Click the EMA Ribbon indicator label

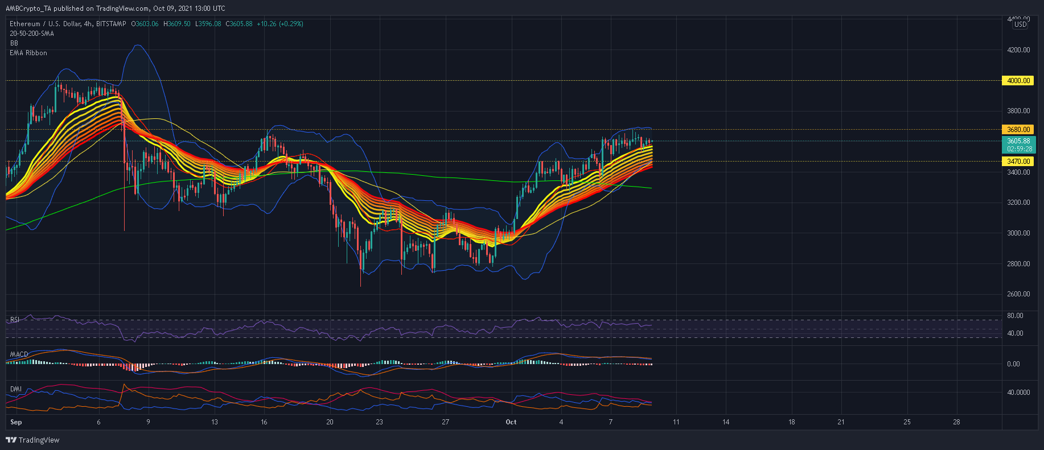coord(28,53)
